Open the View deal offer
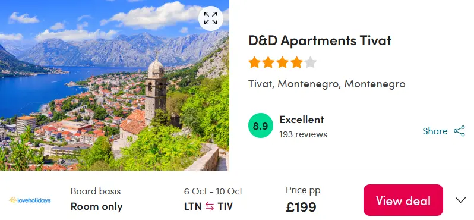Image resolution: width=474 pixels, height=220 pixels. pos(403,200)
